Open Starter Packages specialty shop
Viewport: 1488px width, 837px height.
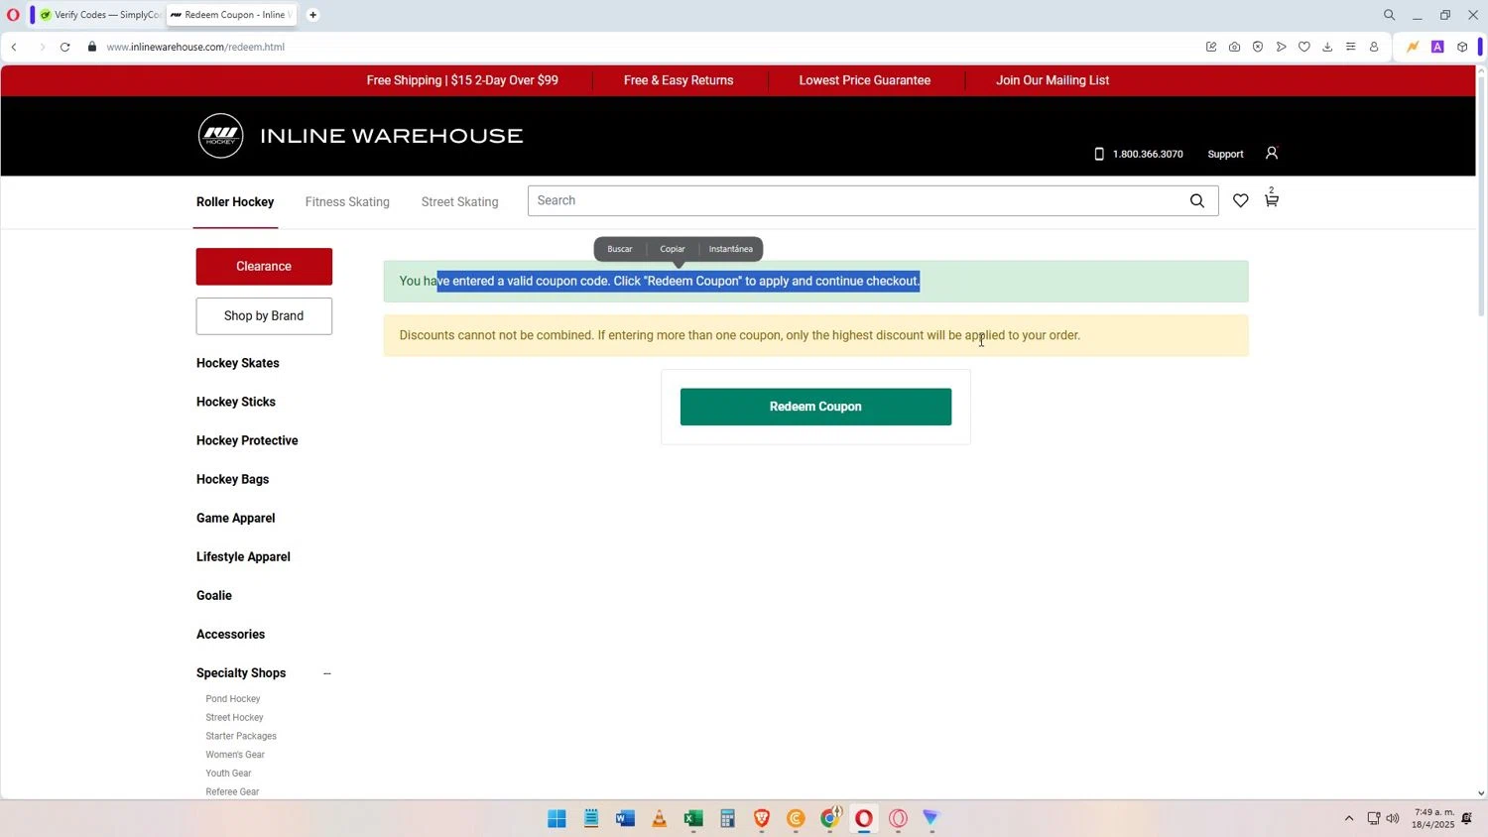coord(241,736)
